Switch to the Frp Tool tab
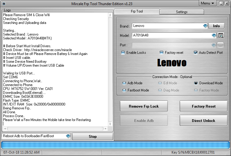Image resolution: width=231 pixels, height=156 pixels. pyautogui.click(x=137, y=11)
